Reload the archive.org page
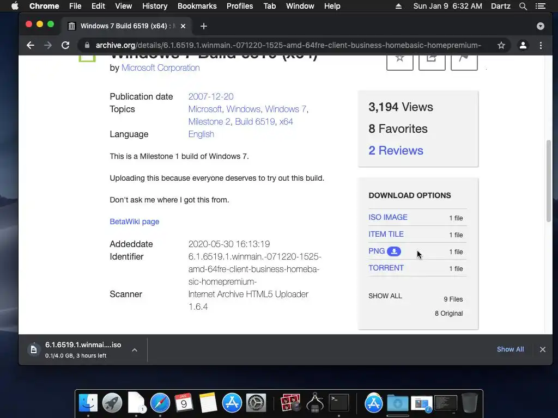 click(x=65, y=45)
